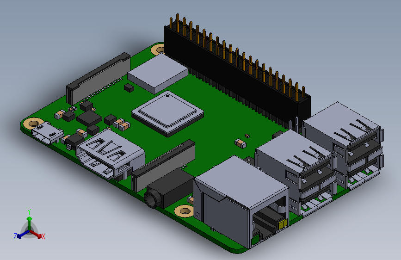Image resolution: width=401 pixels, height=260 pixels.
Task: Select the mounting hole beside the Ethernet port
Action: coord(185,211)
